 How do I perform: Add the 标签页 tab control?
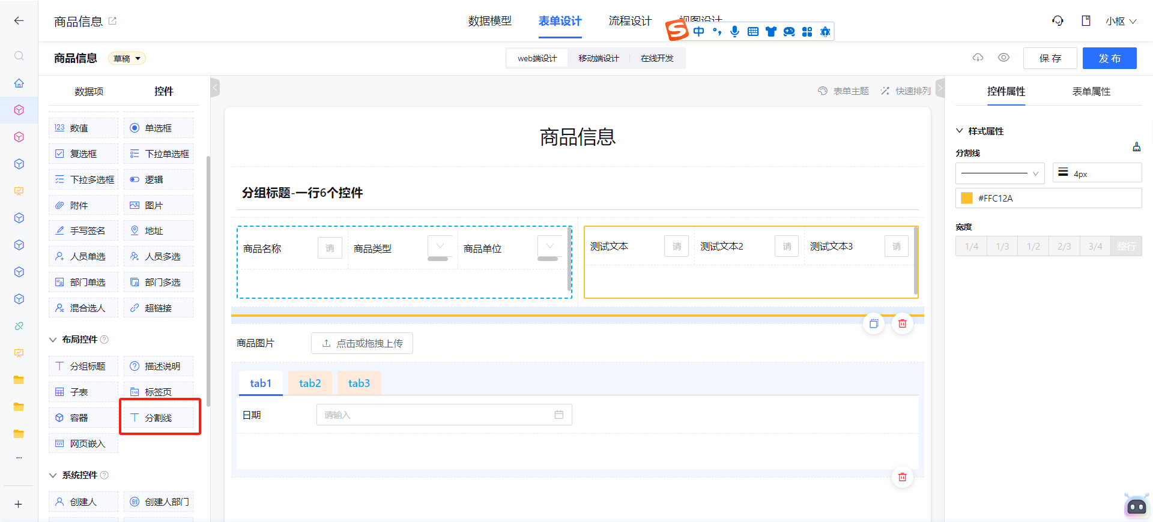[x=159, y=392]
